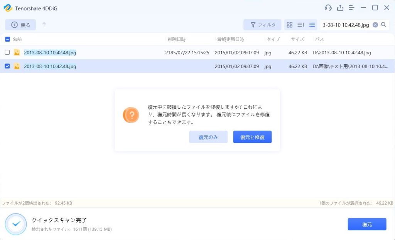Sort by the サイズ column header
Screen dimensions: 395x240
pos(297,39)
